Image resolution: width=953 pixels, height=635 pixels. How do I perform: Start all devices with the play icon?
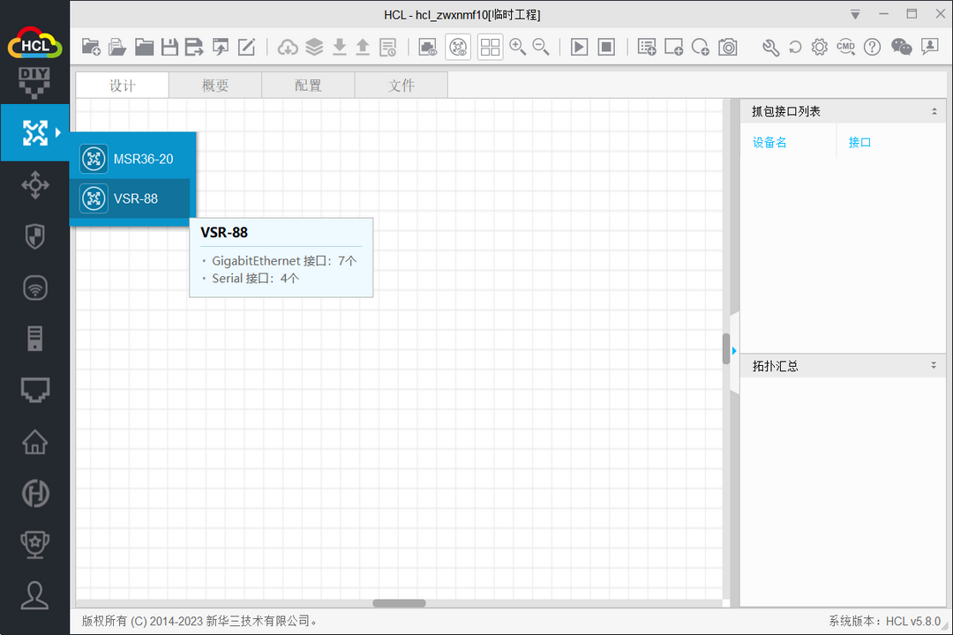(579, 47)
